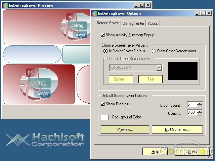
Task: Click the lower-left hsDefragSaver logo in Preview
Action: click(x=39, y=84)
